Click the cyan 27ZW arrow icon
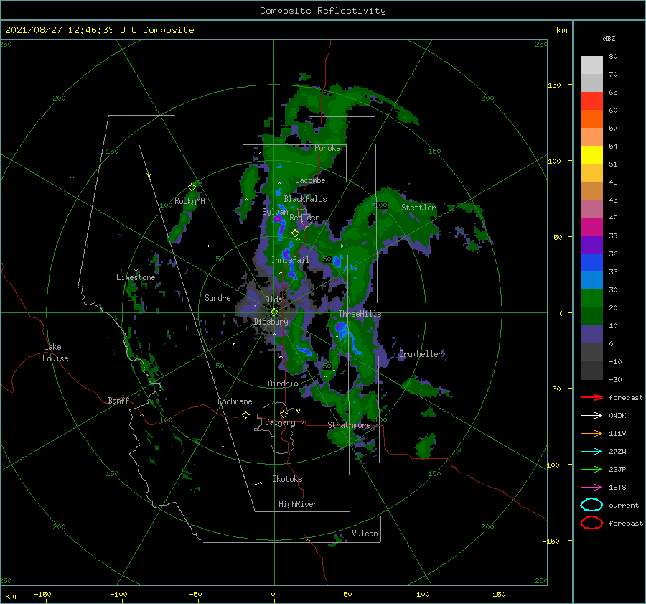The image size is (646, 604). pyautogui.click(x=591, y=451)
